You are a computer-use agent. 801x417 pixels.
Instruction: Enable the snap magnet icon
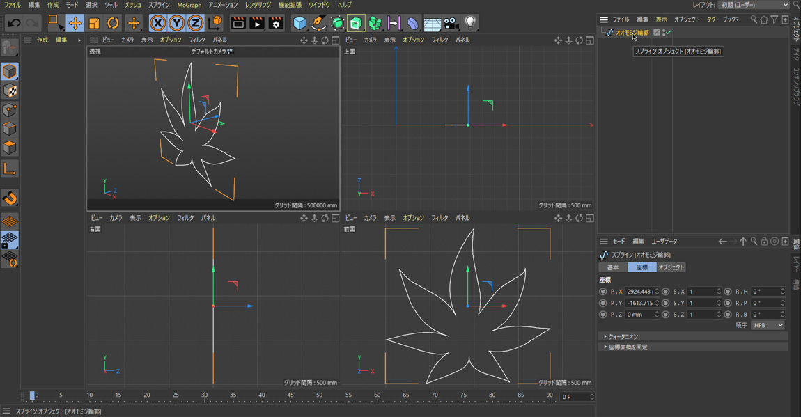point(10,198)
